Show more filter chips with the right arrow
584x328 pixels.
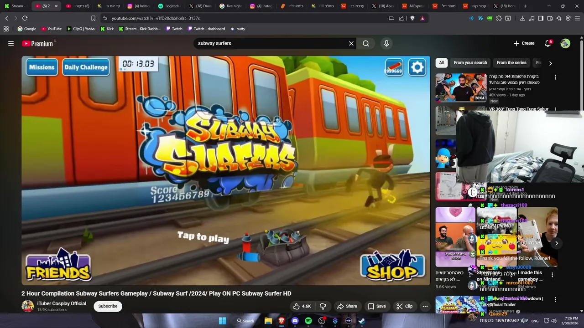pos(550,63)
